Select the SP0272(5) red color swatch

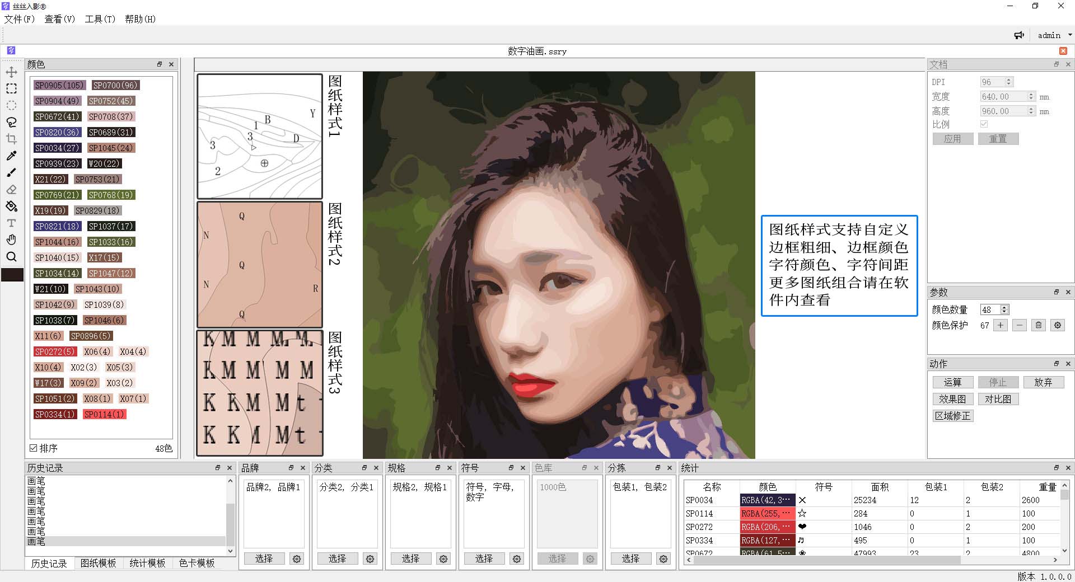[x=54, y=351]
